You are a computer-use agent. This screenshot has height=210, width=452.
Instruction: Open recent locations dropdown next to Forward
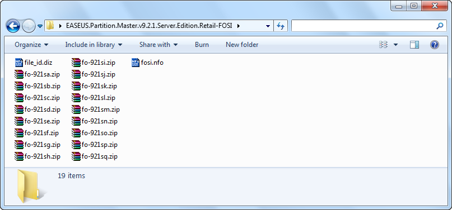click(x=40, y=26)
